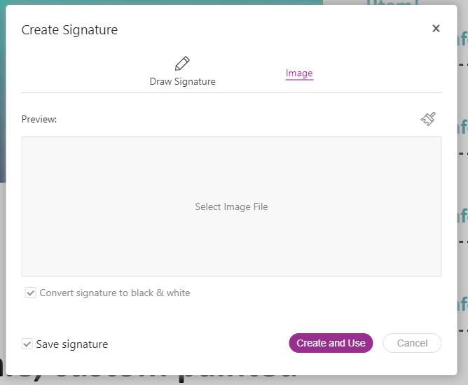Click the underline beneath the Image tab

coord(299,80)
